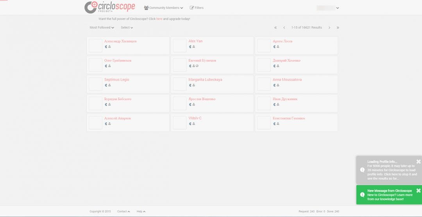Click the info icon on the green notification

tap(362, 195)
